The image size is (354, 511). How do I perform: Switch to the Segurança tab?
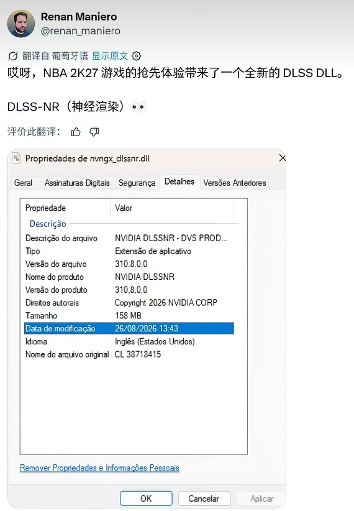137,183
